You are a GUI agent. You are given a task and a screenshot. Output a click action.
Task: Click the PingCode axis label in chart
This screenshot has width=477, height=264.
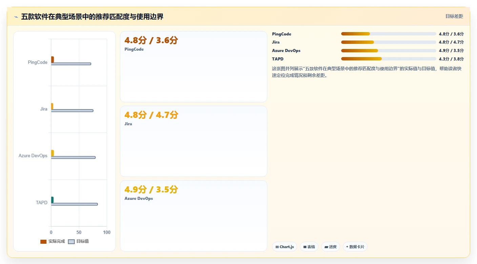pyautogui.click(x=38, y=62)
